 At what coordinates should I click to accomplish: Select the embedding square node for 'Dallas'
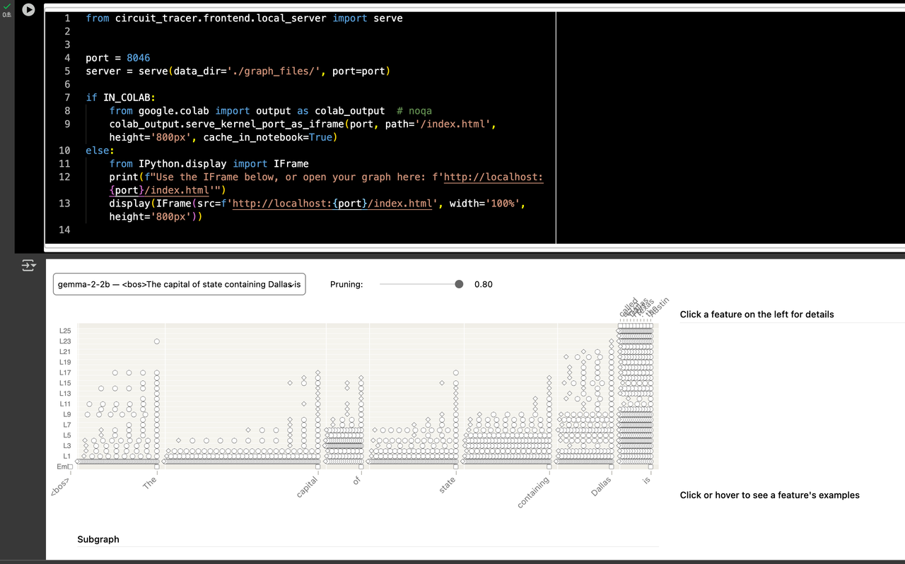click(x=612, y=466)
